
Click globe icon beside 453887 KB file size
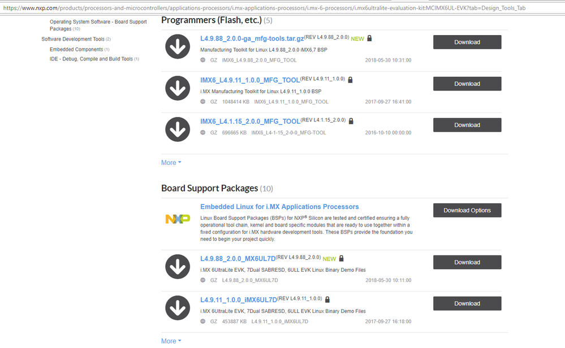click(203, 321)
